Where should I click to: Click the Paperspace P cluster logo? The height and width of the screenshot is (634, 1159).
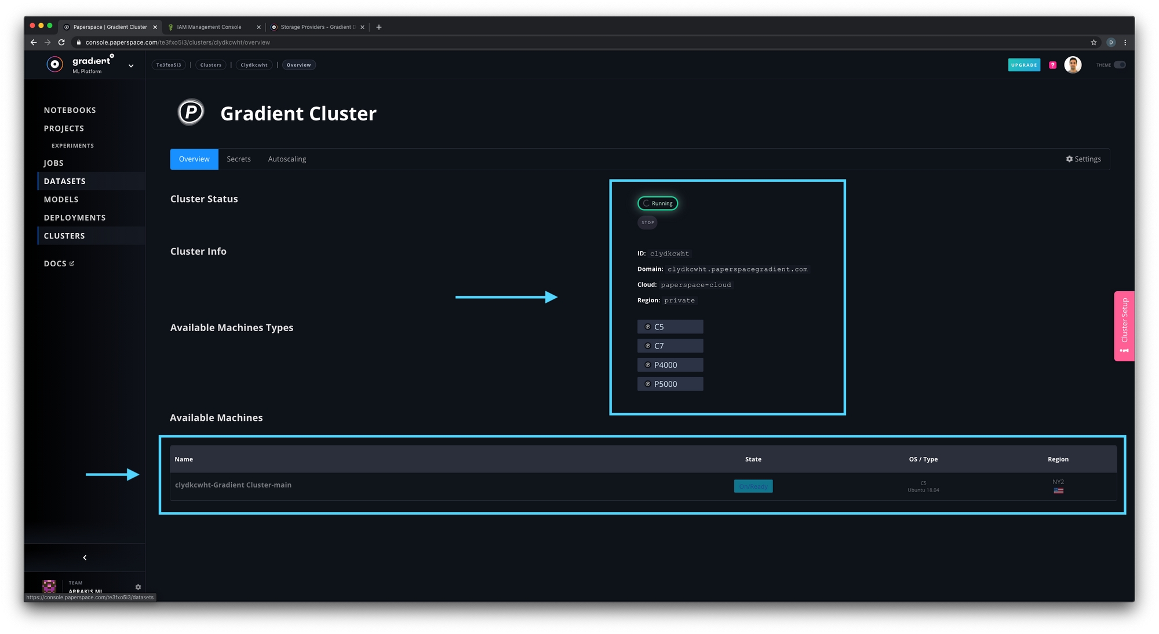coord(191,112)
